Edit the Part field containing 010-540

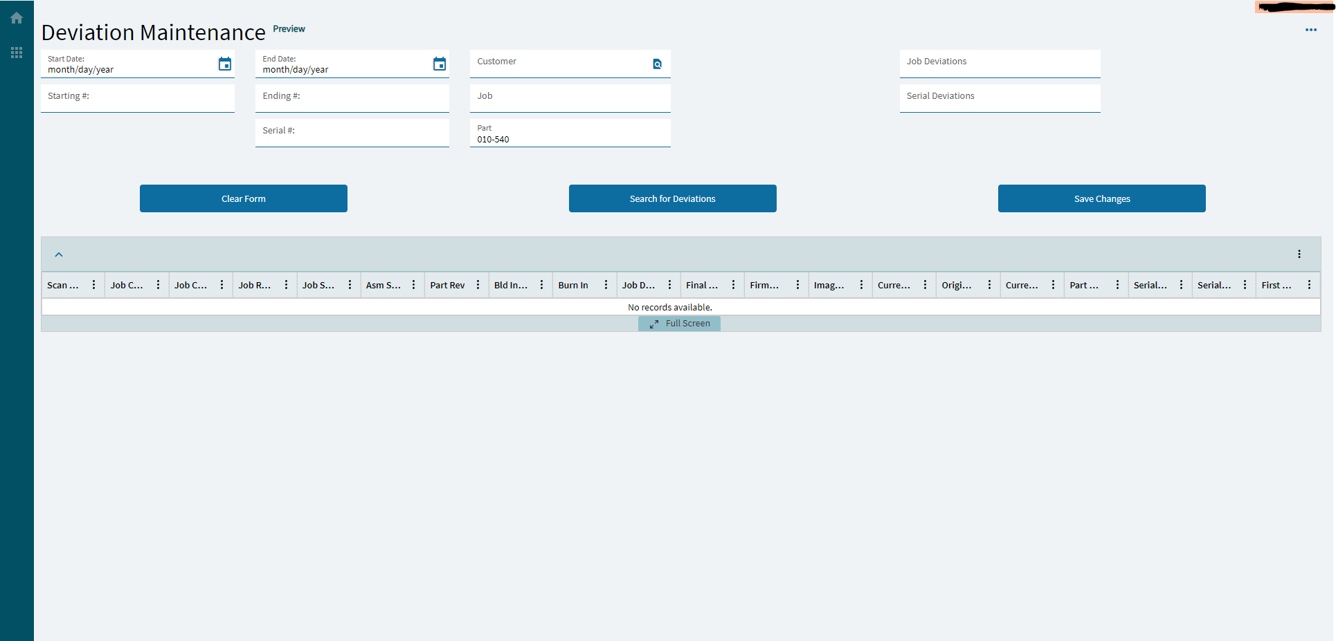tap(570, 133)
